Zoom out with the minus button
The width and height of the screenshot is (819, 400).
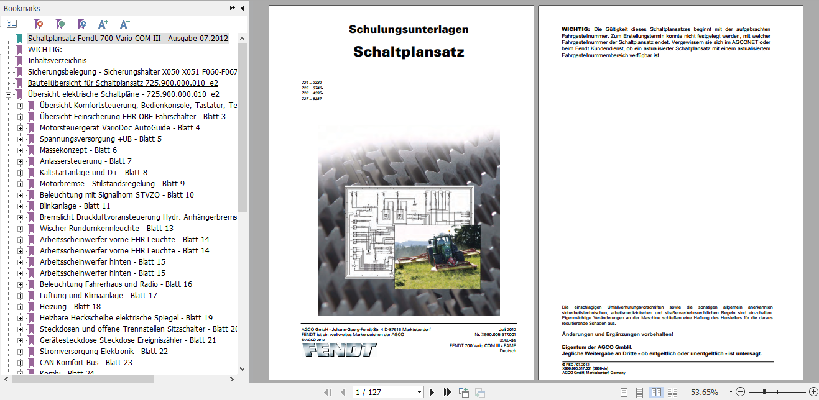tap(740, 392)
